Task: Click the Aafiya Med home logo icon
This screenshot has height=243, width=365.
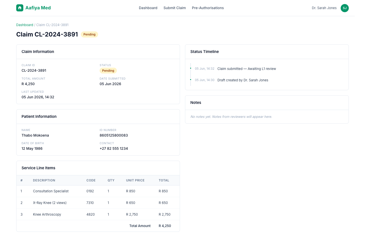Action: click(20, 8)
